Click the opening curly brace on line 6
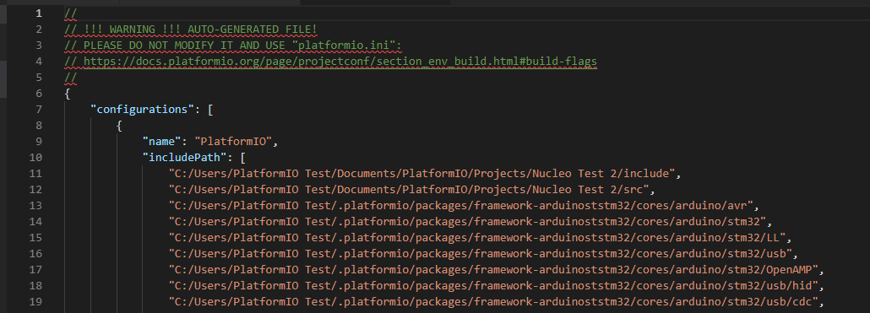The image size is (870, 313). coord(68,93)
